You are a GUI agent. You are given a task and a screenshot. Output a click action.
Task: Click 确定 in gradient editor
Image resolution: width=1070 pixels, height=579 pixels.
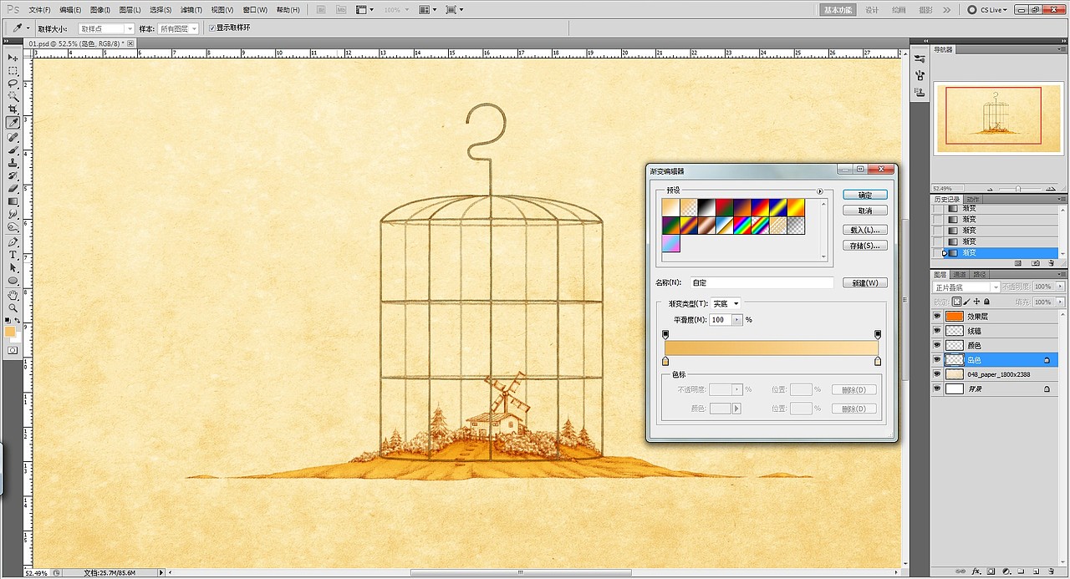(x=865, y=195)
